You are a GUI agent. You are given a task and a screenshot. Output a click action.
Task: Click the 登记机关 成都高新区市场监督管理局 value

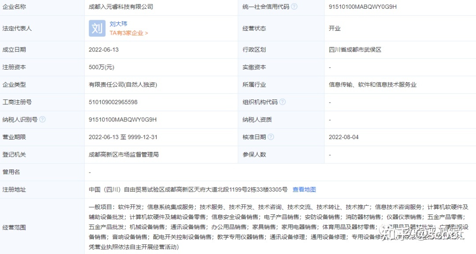click(x=123, y=155)
